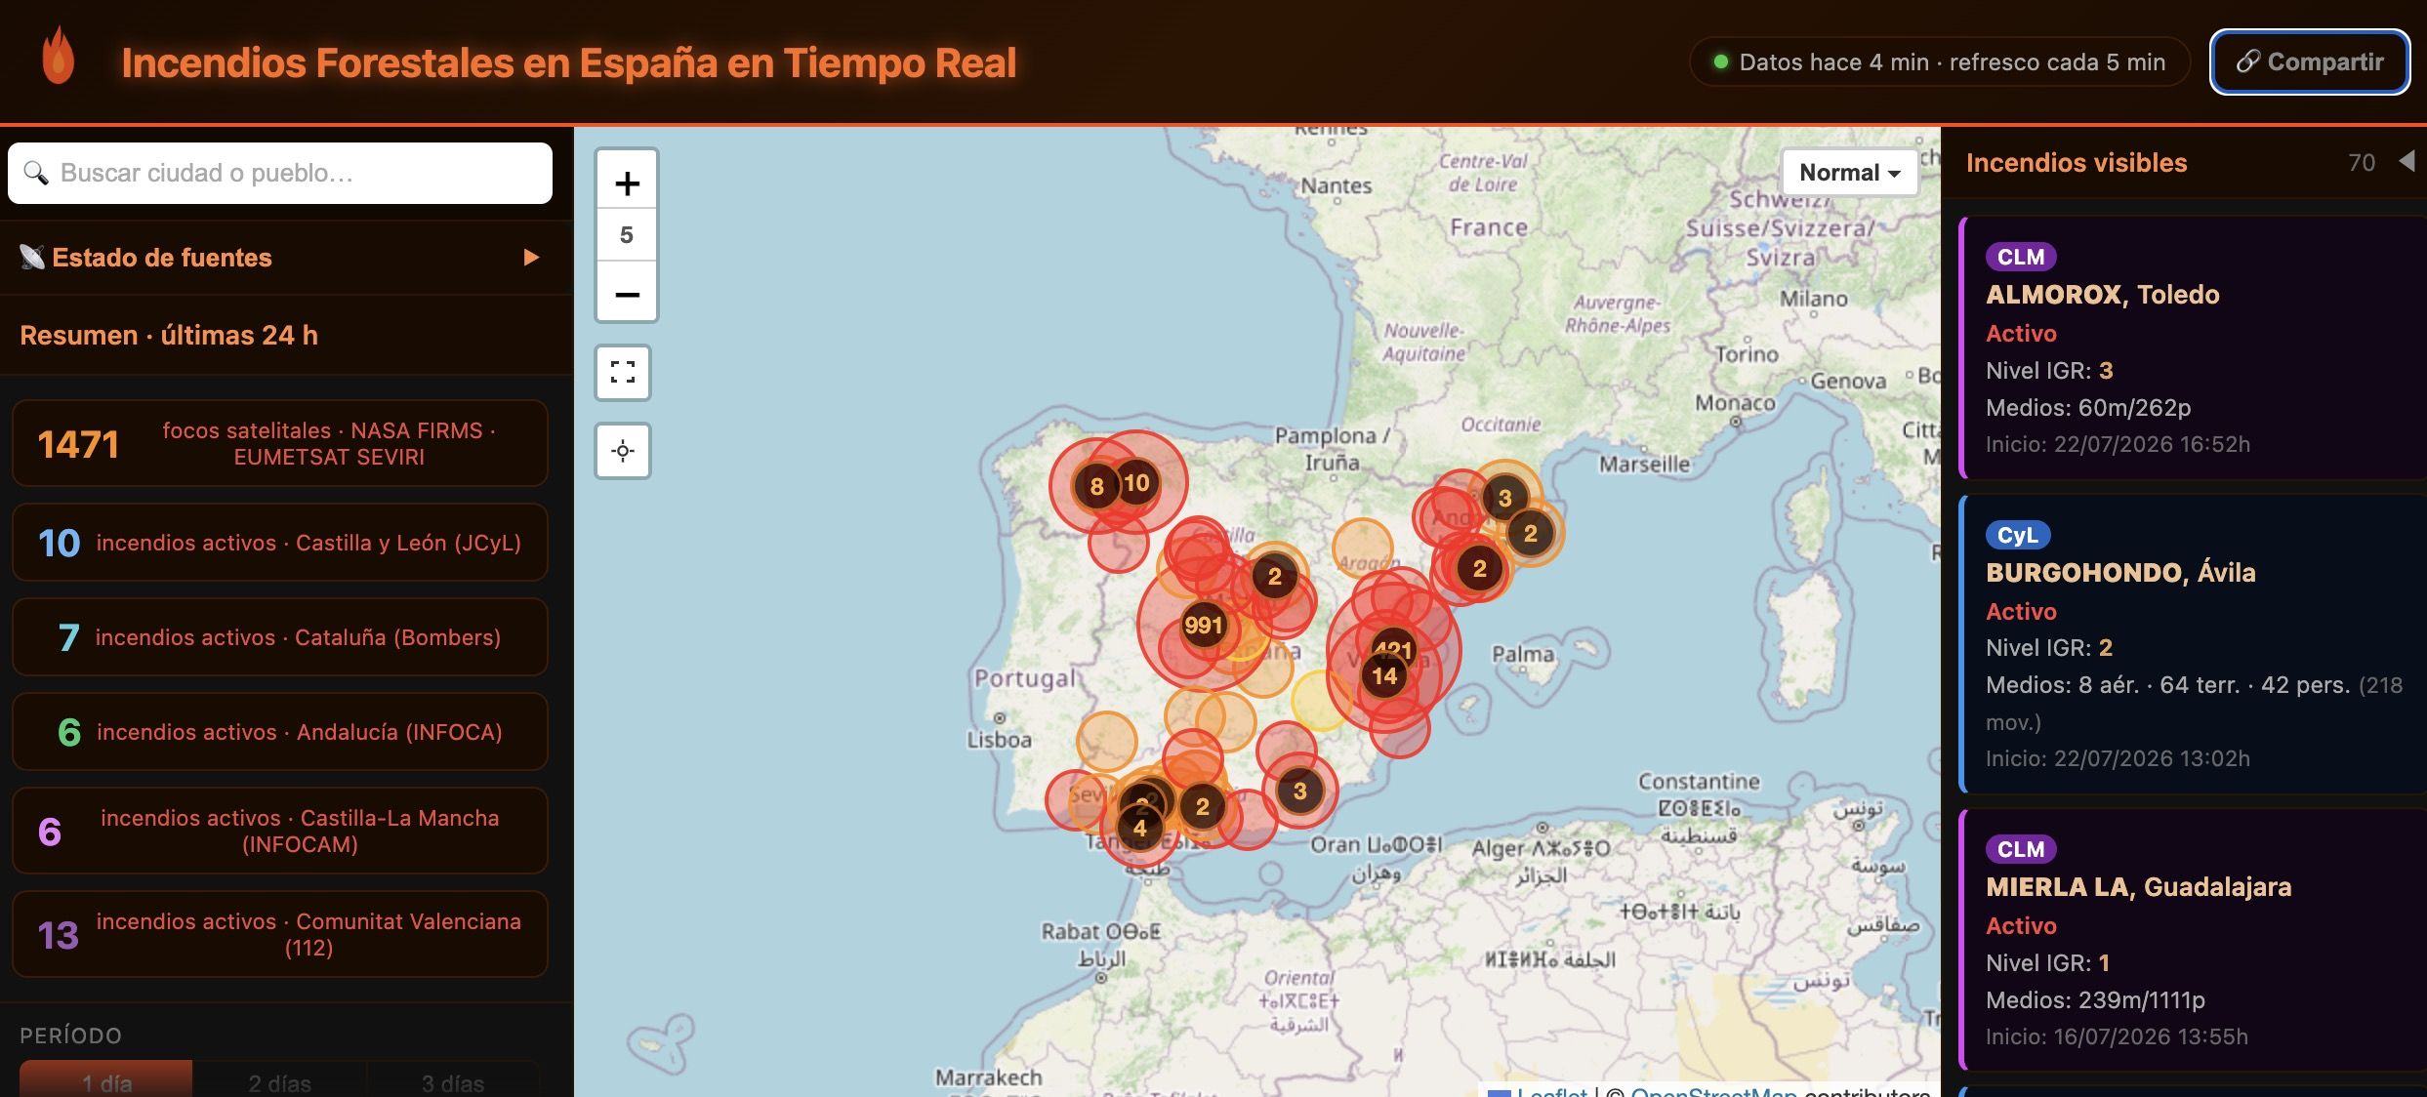This screenshot has height=1097, width=2427.
Task: Open the 991 fire cluster marker
Action: (x=1203, y=625)
